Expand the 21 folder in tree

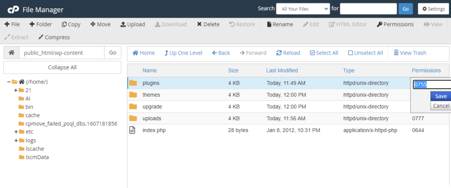click(16, 90)
